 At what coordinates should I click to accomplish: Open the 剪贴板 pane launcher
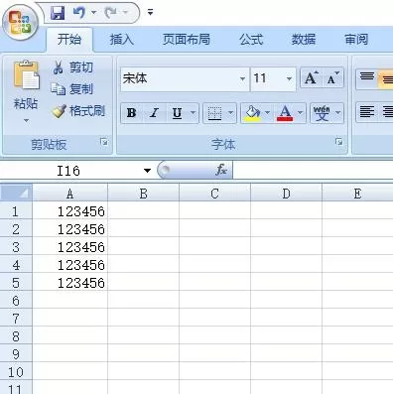104,142
